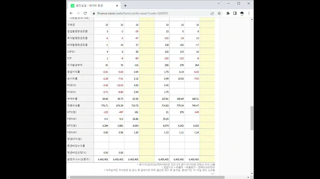This screenshot has width=320, height=179.
Task: Open the browser extensions puzzle icon
Action: pos(228,13)
